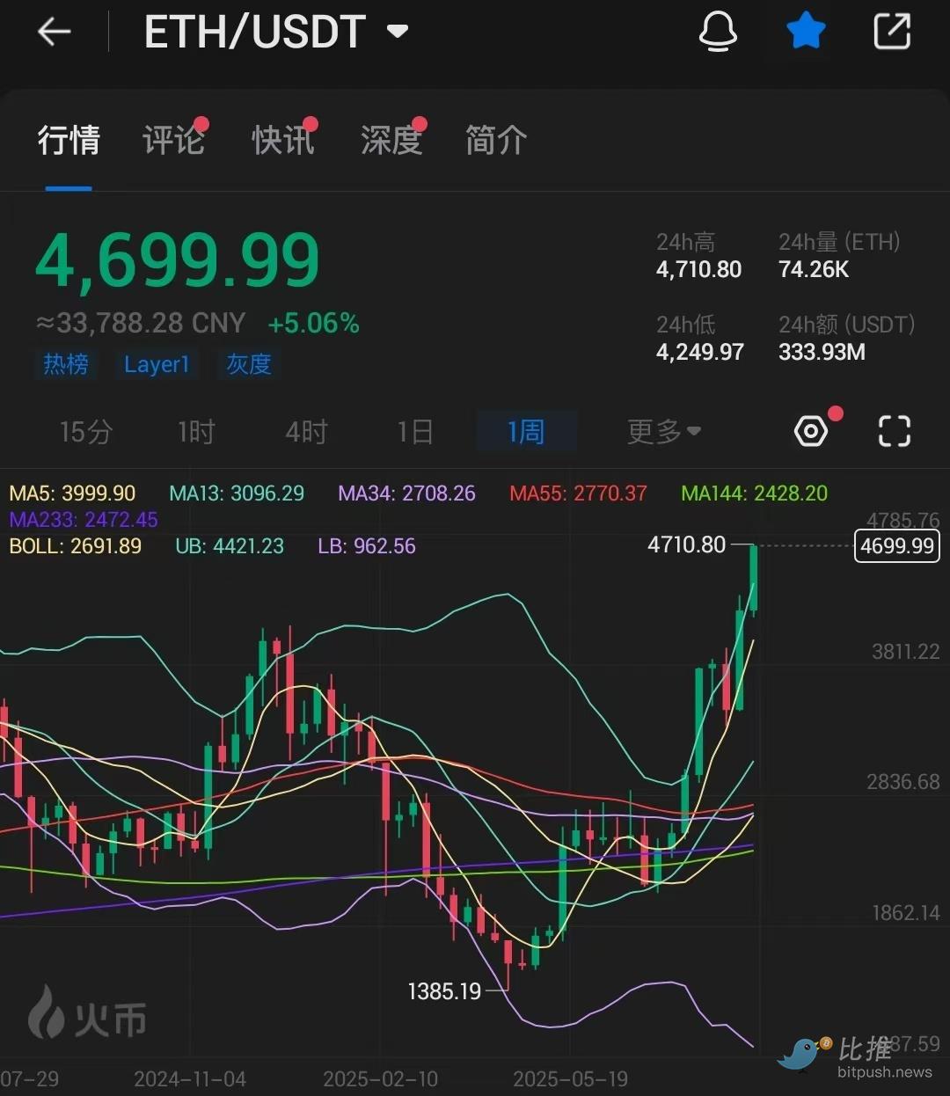Tap the 1862.14 price axis label
The height and width of the screenshot is (1096, 950).
pyautogui.click(x=906, y=913)
